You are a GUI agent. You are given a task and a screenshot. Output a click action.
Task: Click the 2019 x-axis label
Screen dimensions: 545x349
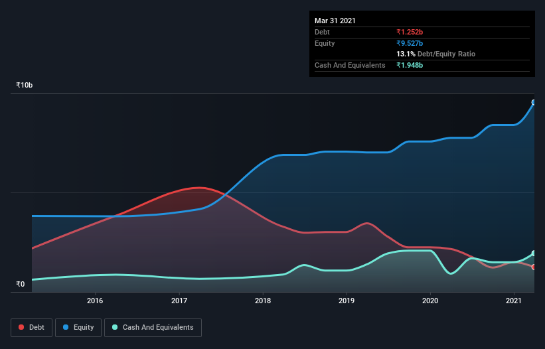(347, 301)
